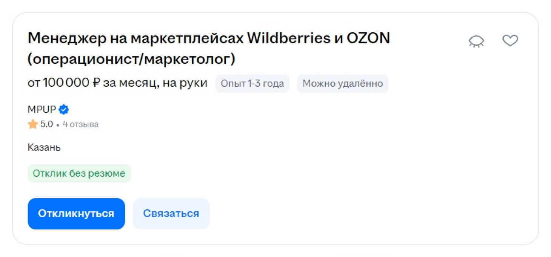Select the Можно удалённо tag

tap(343, 83)
